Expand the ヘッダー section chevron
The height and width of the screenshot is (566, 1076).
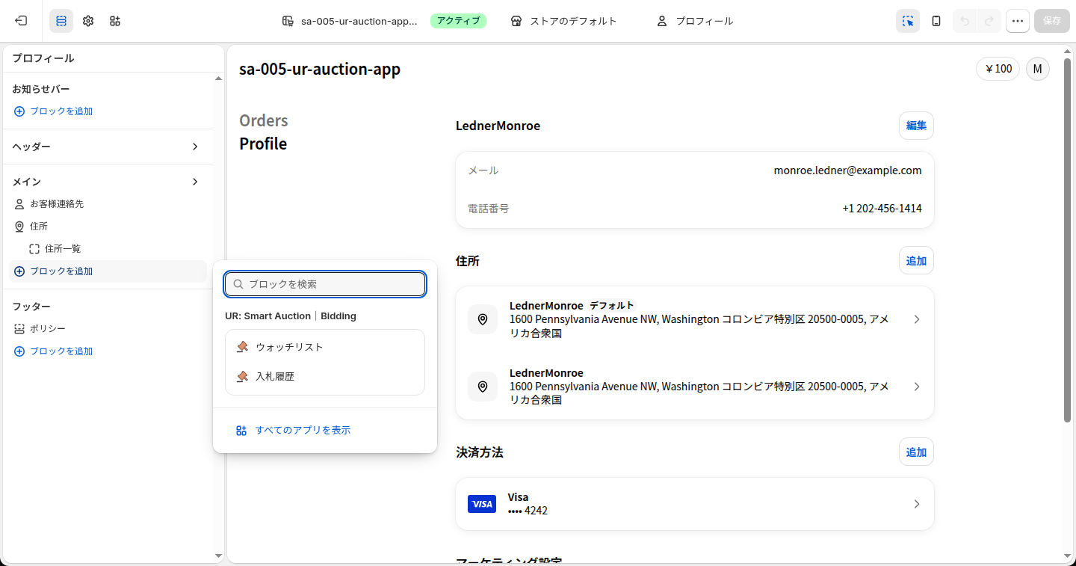[x=195, y=147]
